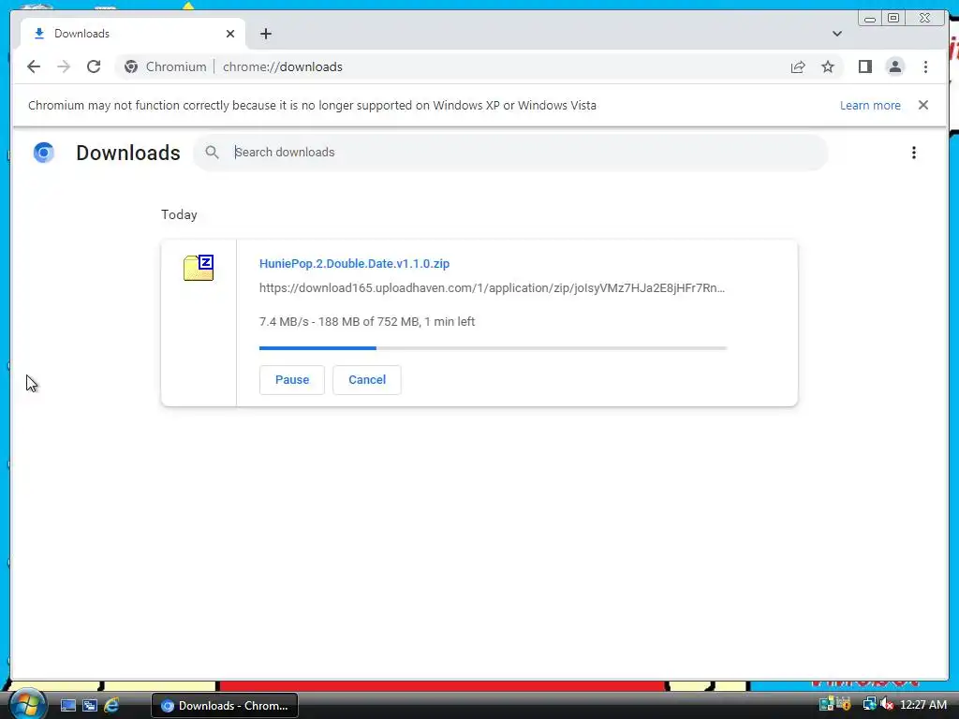Close the Downloads tab
Screen dimensions: 959x719
230,34
